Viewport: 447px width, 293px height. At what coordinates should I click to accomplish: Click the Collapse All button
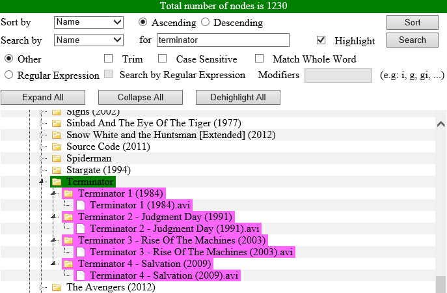141,97
